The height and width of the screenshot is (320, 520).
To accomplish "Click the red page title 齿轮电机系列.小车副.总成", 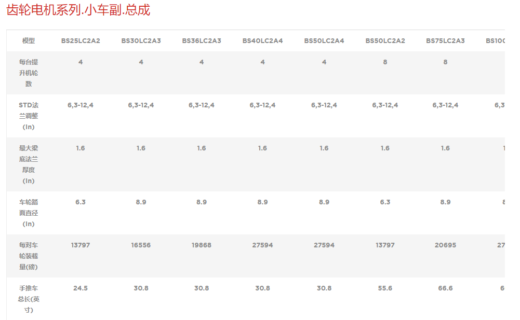I will tap(78, 10).
